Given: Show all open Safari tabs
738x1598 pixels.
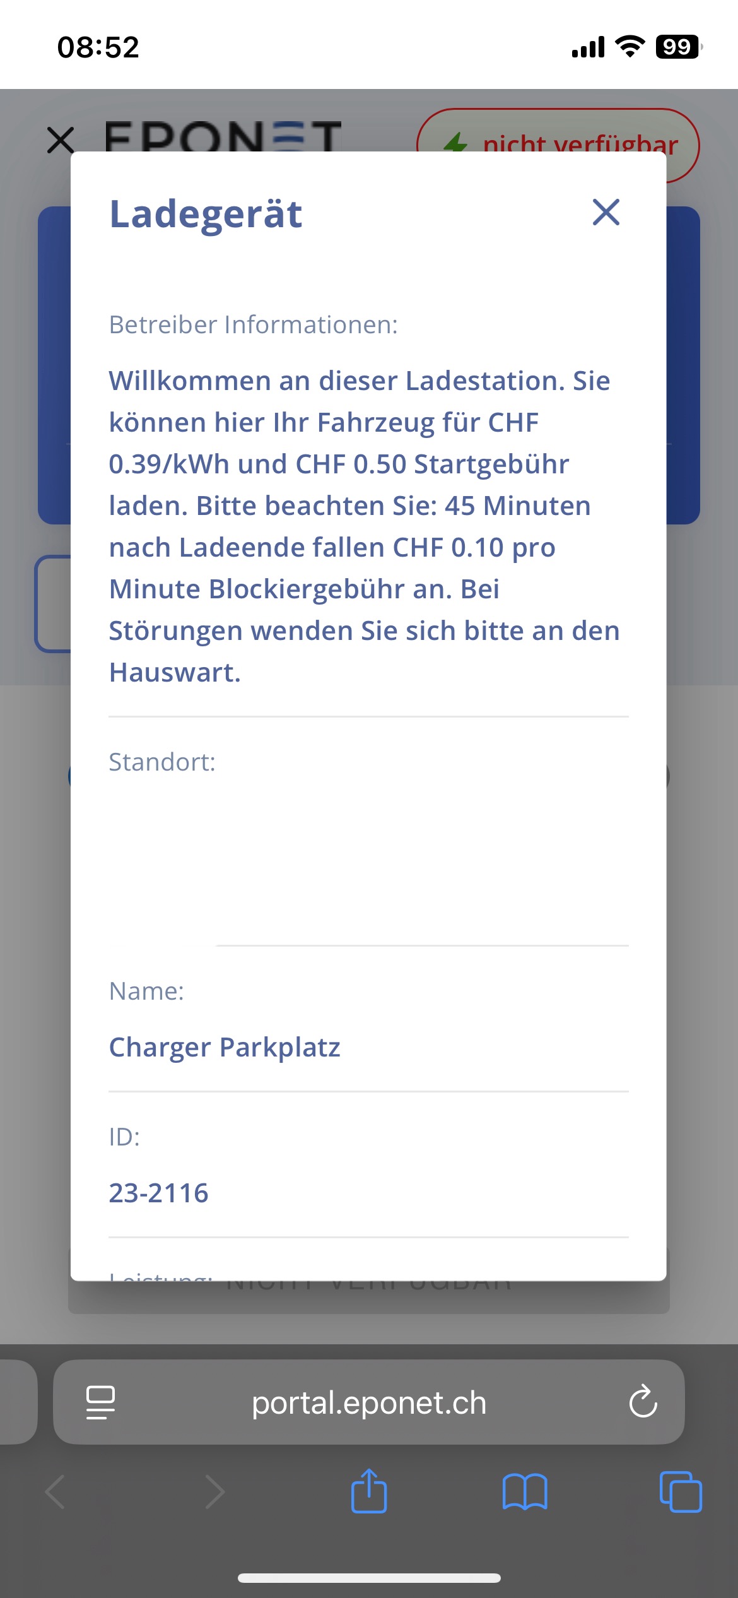Looking at the screenshot, I should 681,1492.
